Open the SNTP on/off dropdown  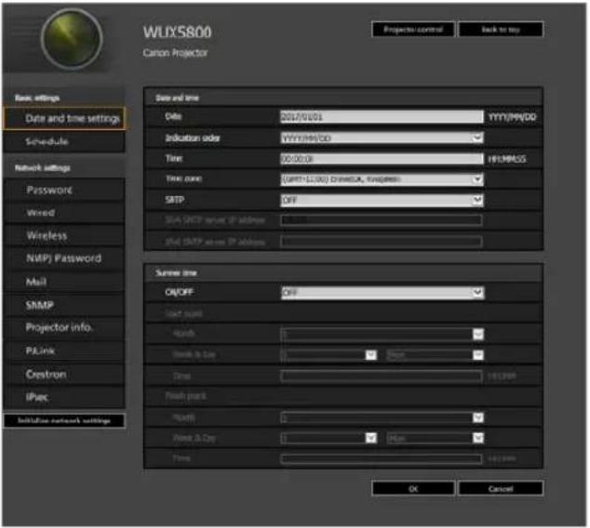click(x=382, y=200)
